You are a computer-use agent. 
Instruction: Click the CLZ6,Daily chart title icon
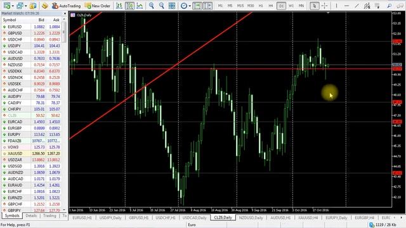tap(73, 15)
